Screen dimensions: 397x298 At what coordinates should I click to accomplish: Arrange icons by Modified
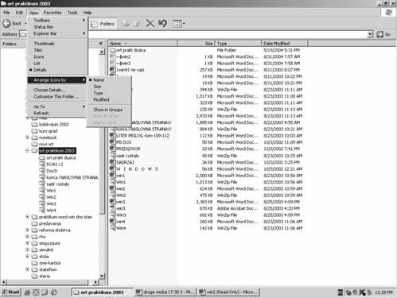[109, 100]
